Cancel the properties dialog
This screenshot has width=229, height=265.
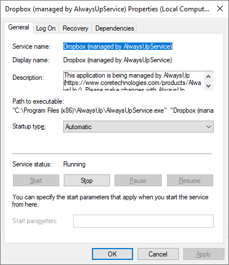[158, 254]
